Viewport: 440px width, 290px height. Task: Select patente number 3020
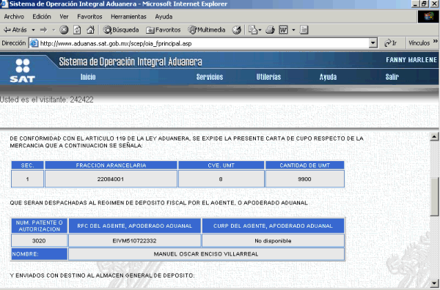coord(39,241)
